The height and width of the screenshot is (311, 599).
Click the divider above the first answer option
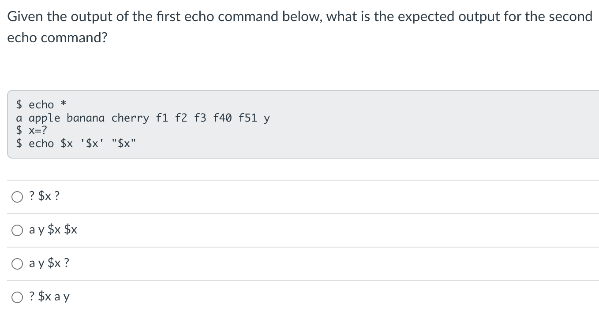pos(300,180)
